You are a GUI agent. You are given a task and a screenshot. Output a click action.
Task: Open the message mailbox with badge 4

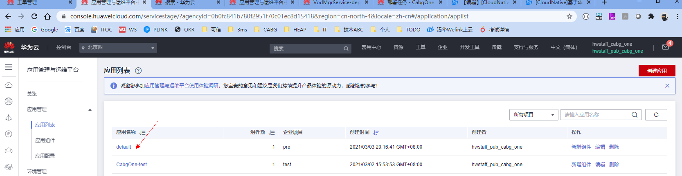click(666, 47)
